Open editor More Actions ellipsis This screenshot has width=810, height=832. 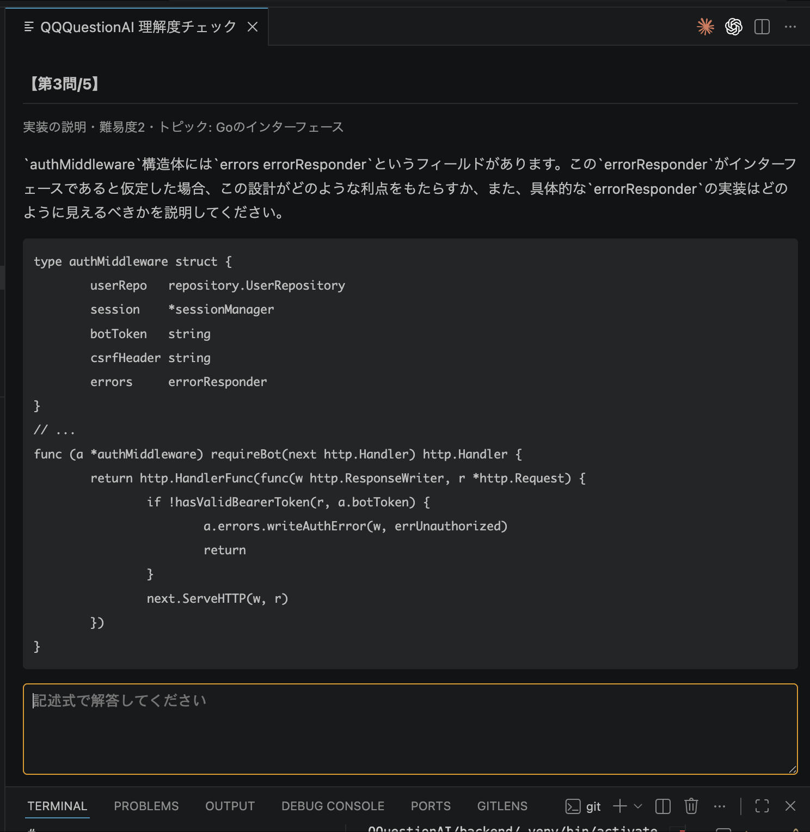(790, 27)
